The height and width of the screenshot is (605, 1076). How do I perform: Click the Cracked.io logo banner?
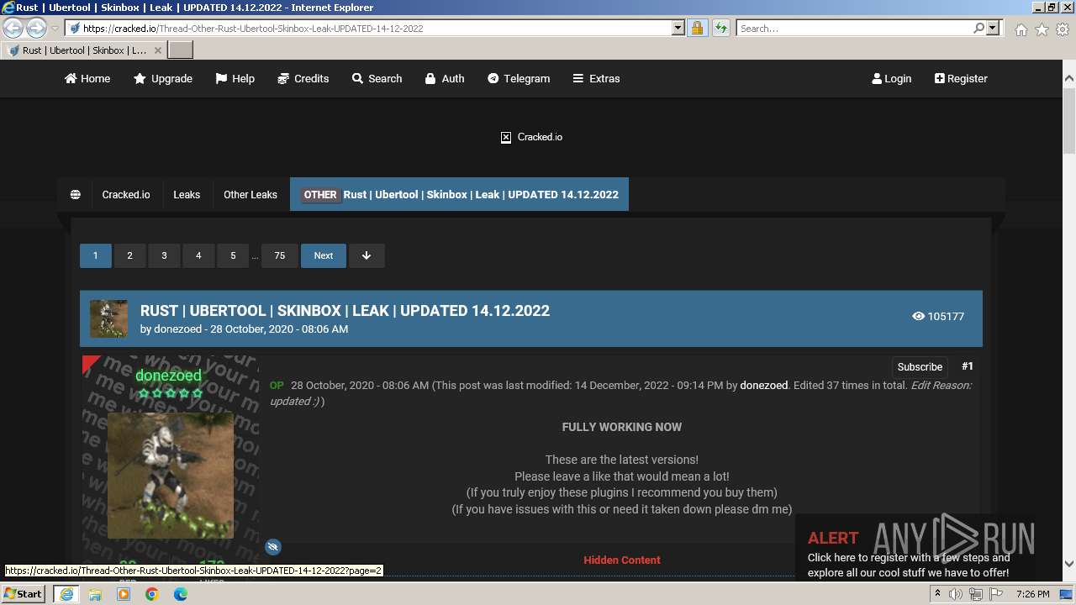click(x=531, y=137)
